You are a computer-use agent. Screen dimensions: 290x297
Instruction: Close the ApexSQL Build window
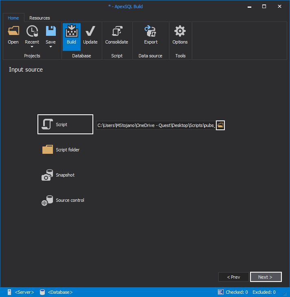pos(279,7)
